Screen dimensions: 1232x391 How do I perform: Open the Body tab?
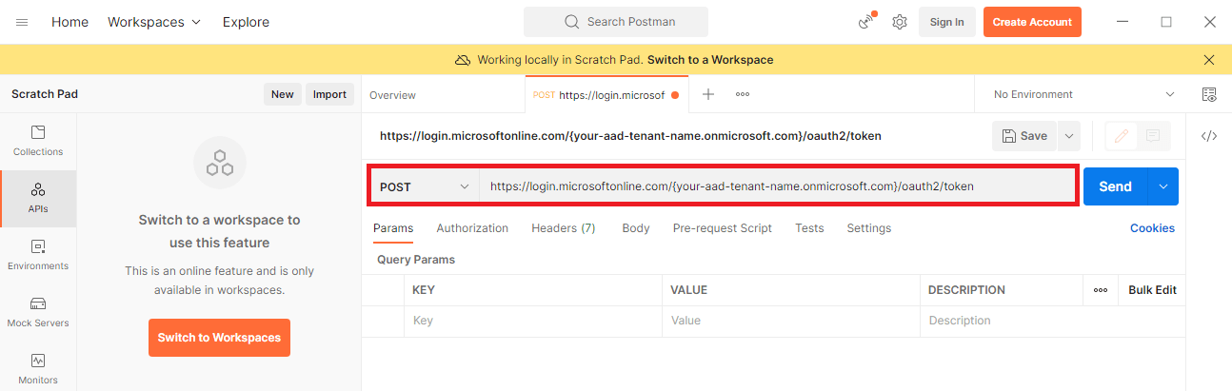pyautogui.click(x=636, y=228)
